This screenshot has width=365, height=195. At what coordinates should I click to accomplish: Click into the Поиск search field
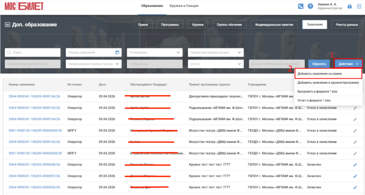click(32, 53)
